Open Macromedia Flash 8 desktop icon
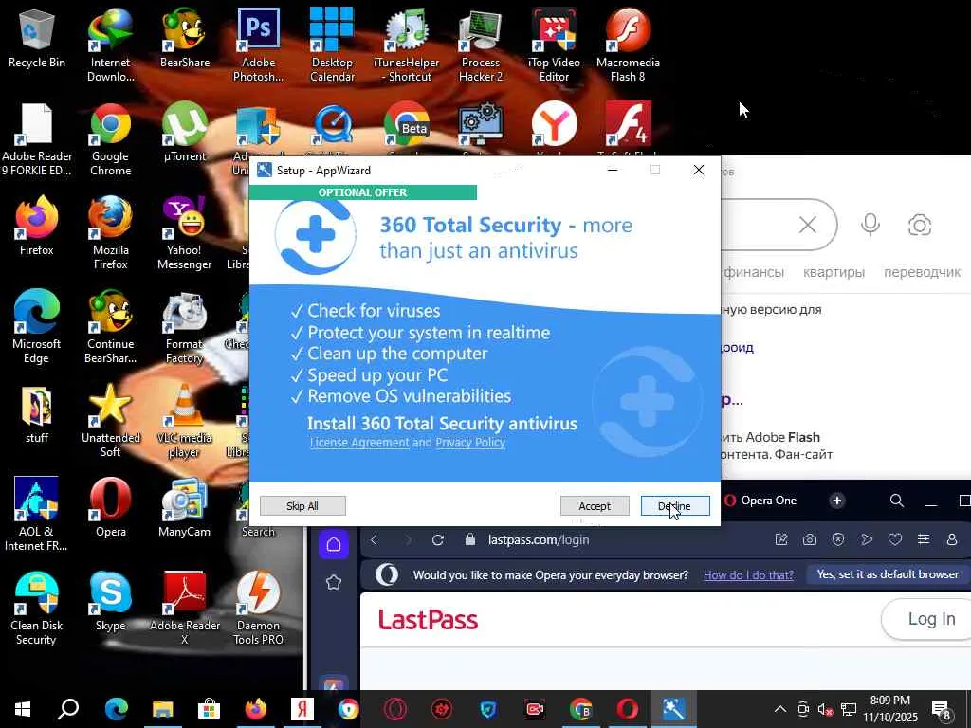Viewport: 971px width, 728px height. coord(628,45)
